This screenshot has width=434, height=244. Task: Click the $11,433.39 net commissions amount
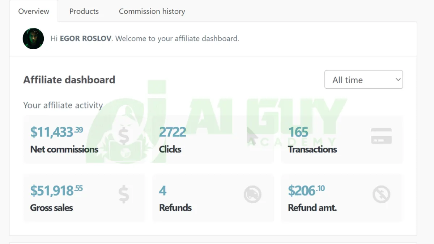[x=56, y=132]
